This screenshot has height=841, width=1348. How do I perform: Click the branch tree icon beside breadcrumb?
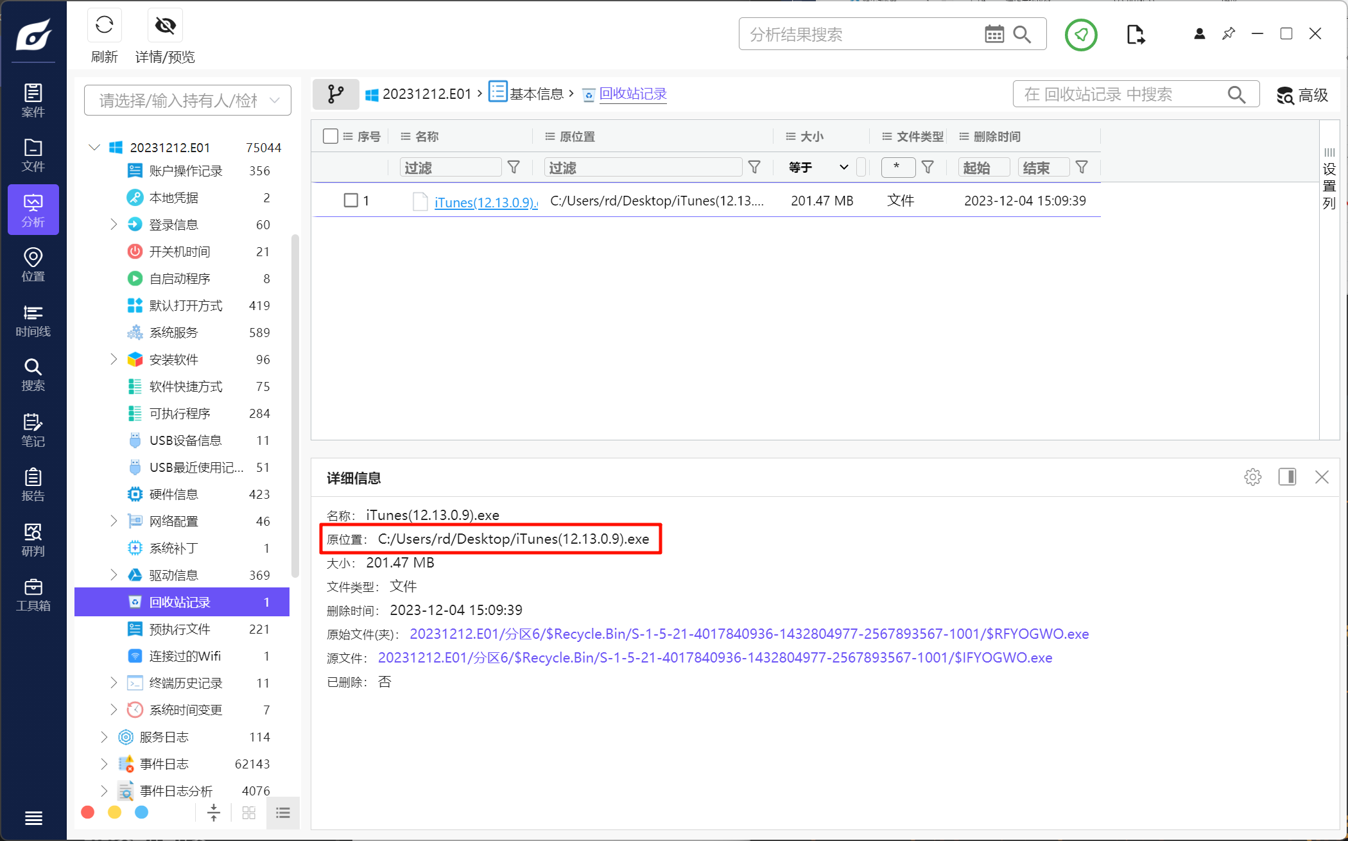335,94
